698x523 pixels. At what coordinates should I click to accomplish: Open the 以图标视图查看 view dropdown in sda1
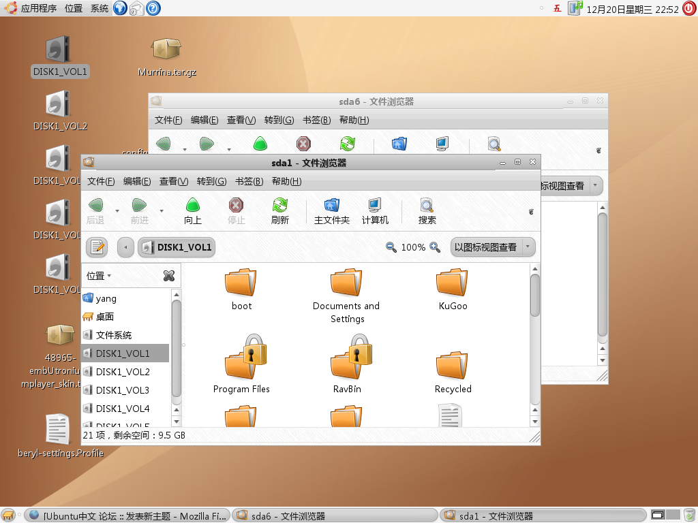point(493,247)
